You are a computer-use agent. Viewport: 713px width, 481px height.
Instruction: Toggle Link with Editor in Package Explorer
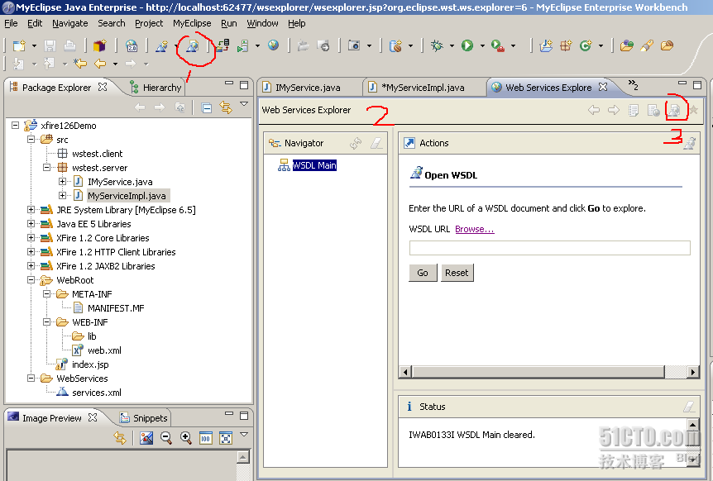tap(225, 107)
